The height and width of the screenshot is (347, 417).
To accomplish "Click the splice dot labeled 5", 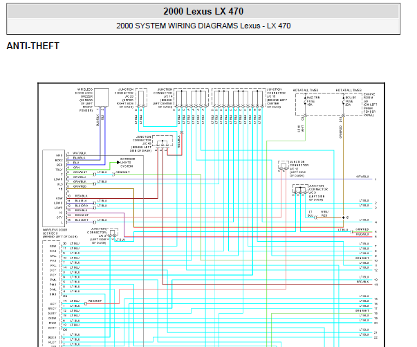I will 343,217.
